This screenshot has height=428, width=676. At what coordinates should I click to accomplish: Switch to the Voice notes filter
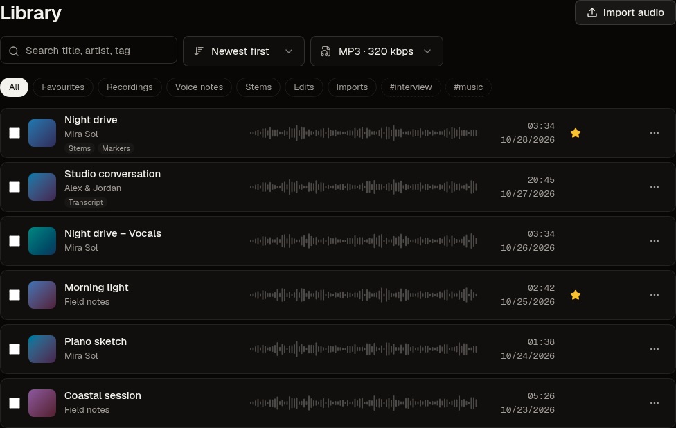199,87
